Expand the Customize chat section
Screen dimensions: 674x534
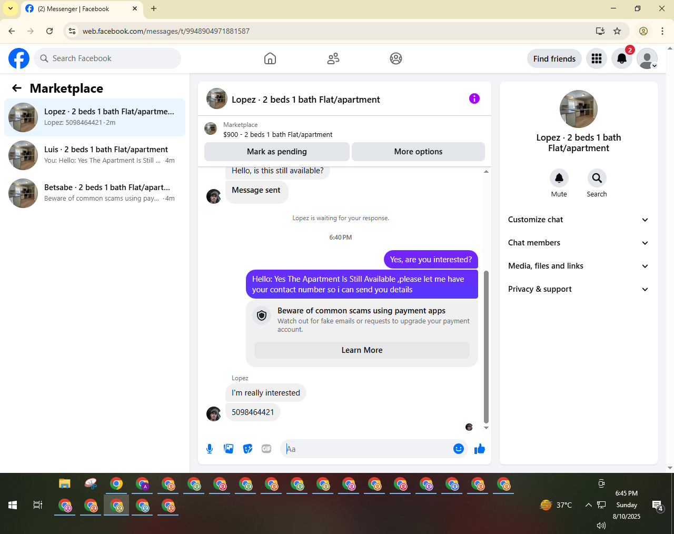[579, 220]
